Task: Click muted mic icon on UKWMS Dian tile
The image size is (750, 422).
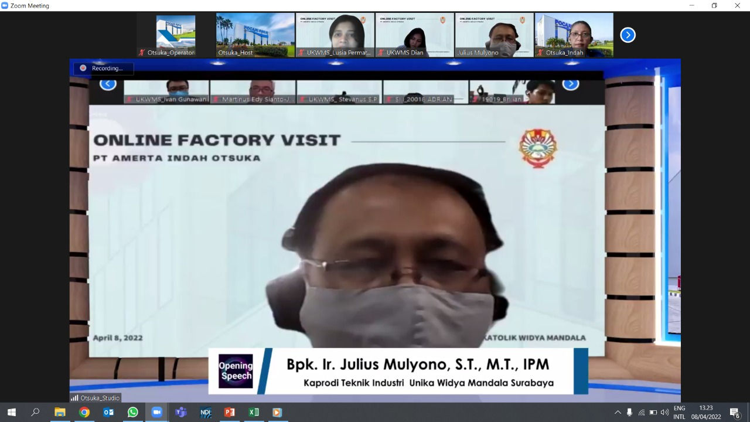Action: click(381, 53)
